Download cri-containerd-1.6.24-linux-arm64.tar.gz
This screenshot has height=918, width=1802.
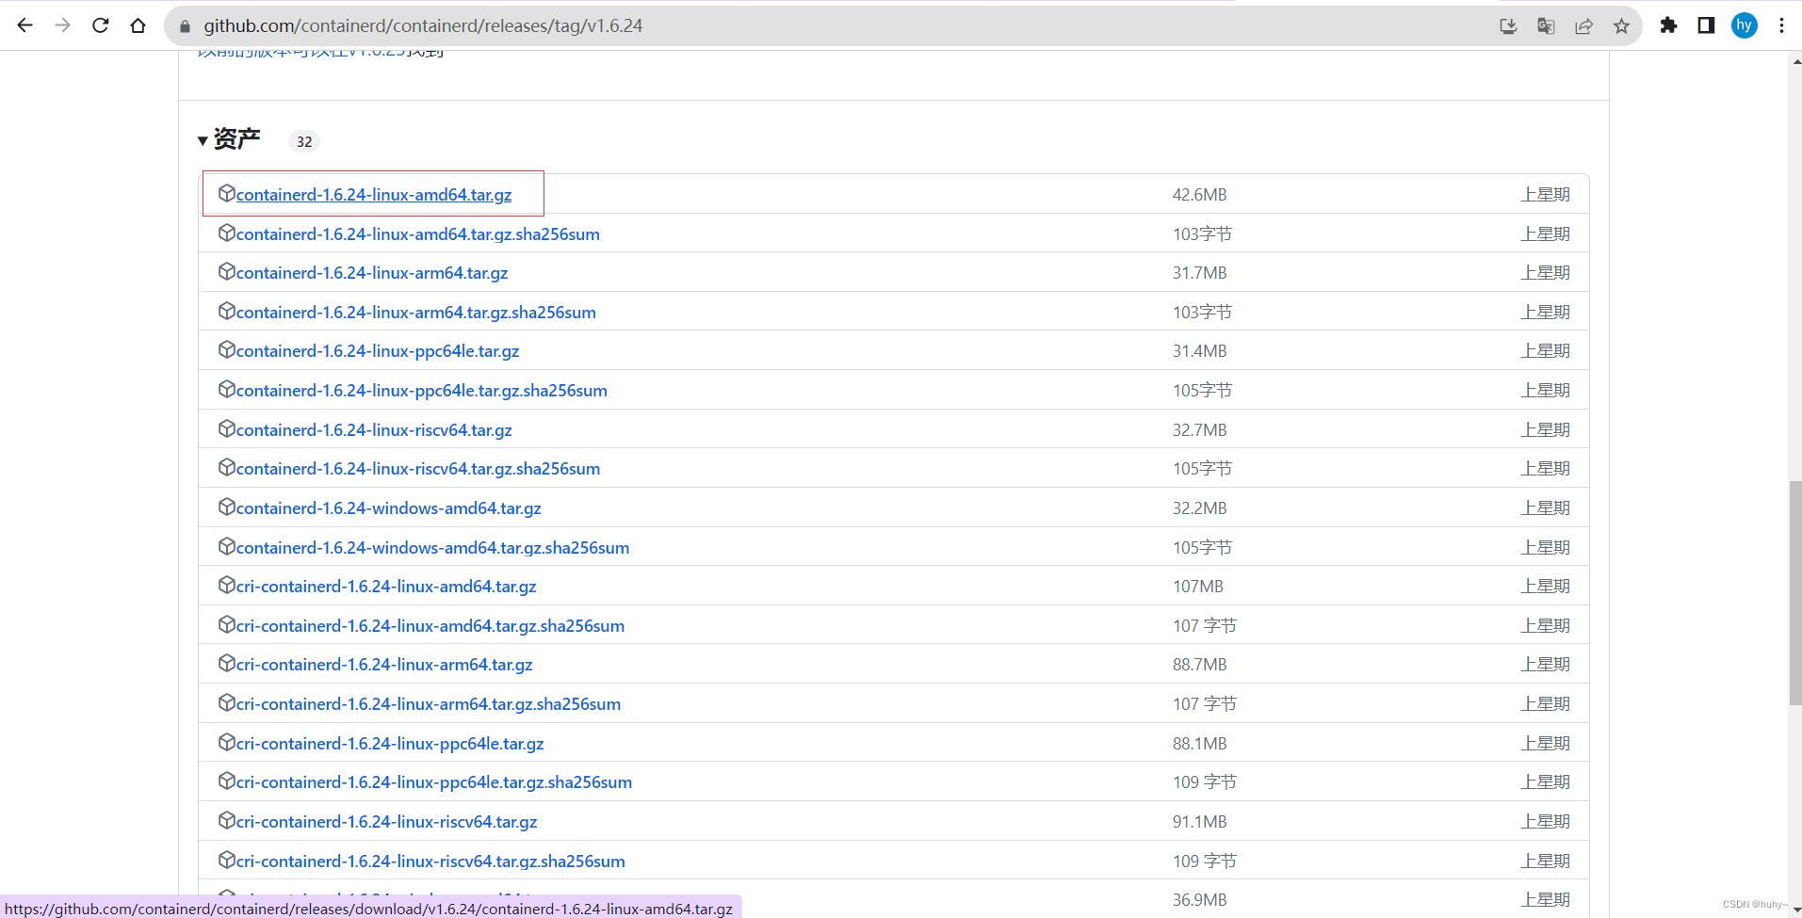[x=384, y=665]
